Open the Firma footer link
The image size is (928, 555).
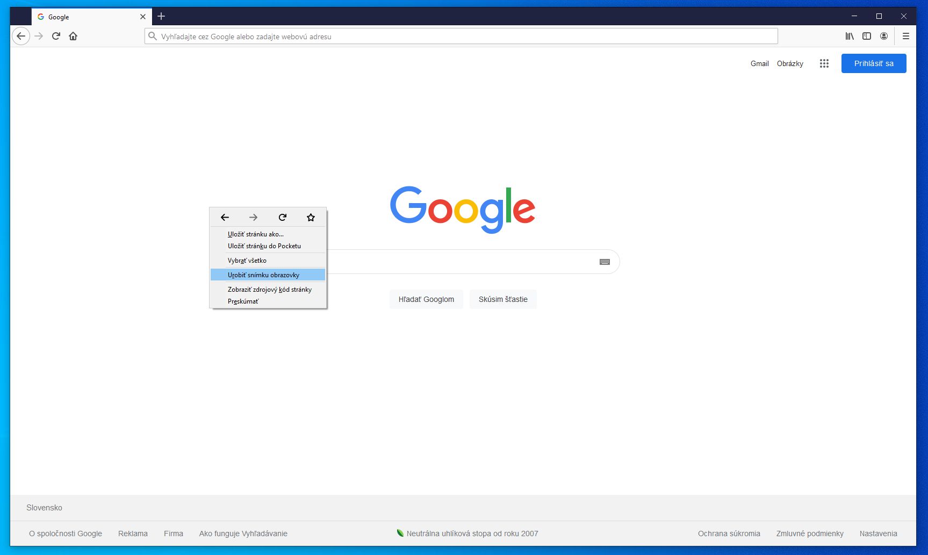pyautogui.click(x=174, y=534)
